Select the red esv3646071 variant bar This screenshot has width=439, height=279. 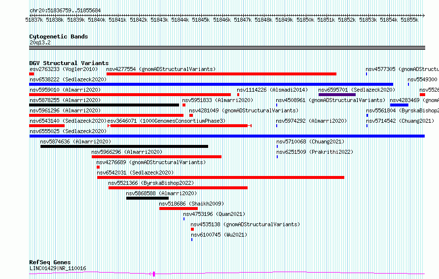[x=180, y=126]
